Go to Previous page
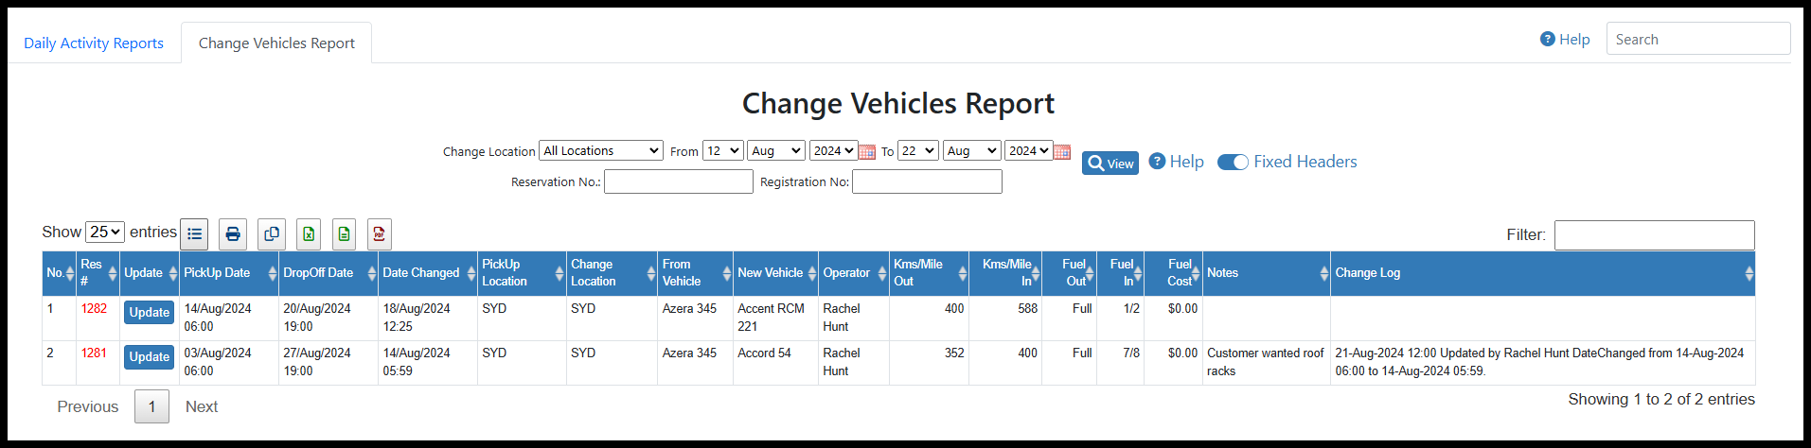This screenshot has width=1811, height=448. coord(88,406)
